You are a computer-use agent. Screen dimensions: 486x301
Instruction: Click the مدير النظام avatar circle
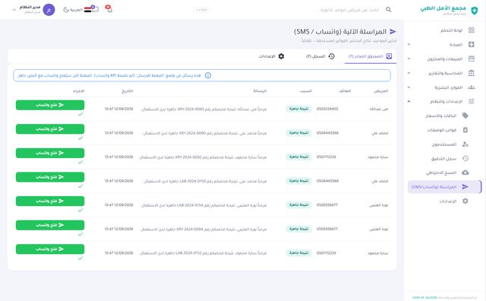pyautogui.click(x=49, y=10)
